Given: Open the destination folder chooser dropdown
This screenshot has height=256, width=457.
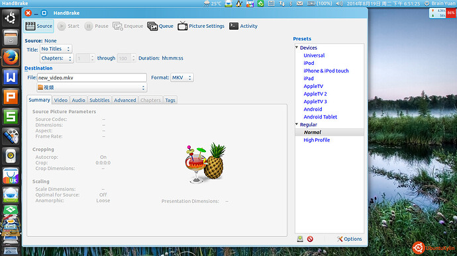Looking at the screenshot, I should point(92,87).
